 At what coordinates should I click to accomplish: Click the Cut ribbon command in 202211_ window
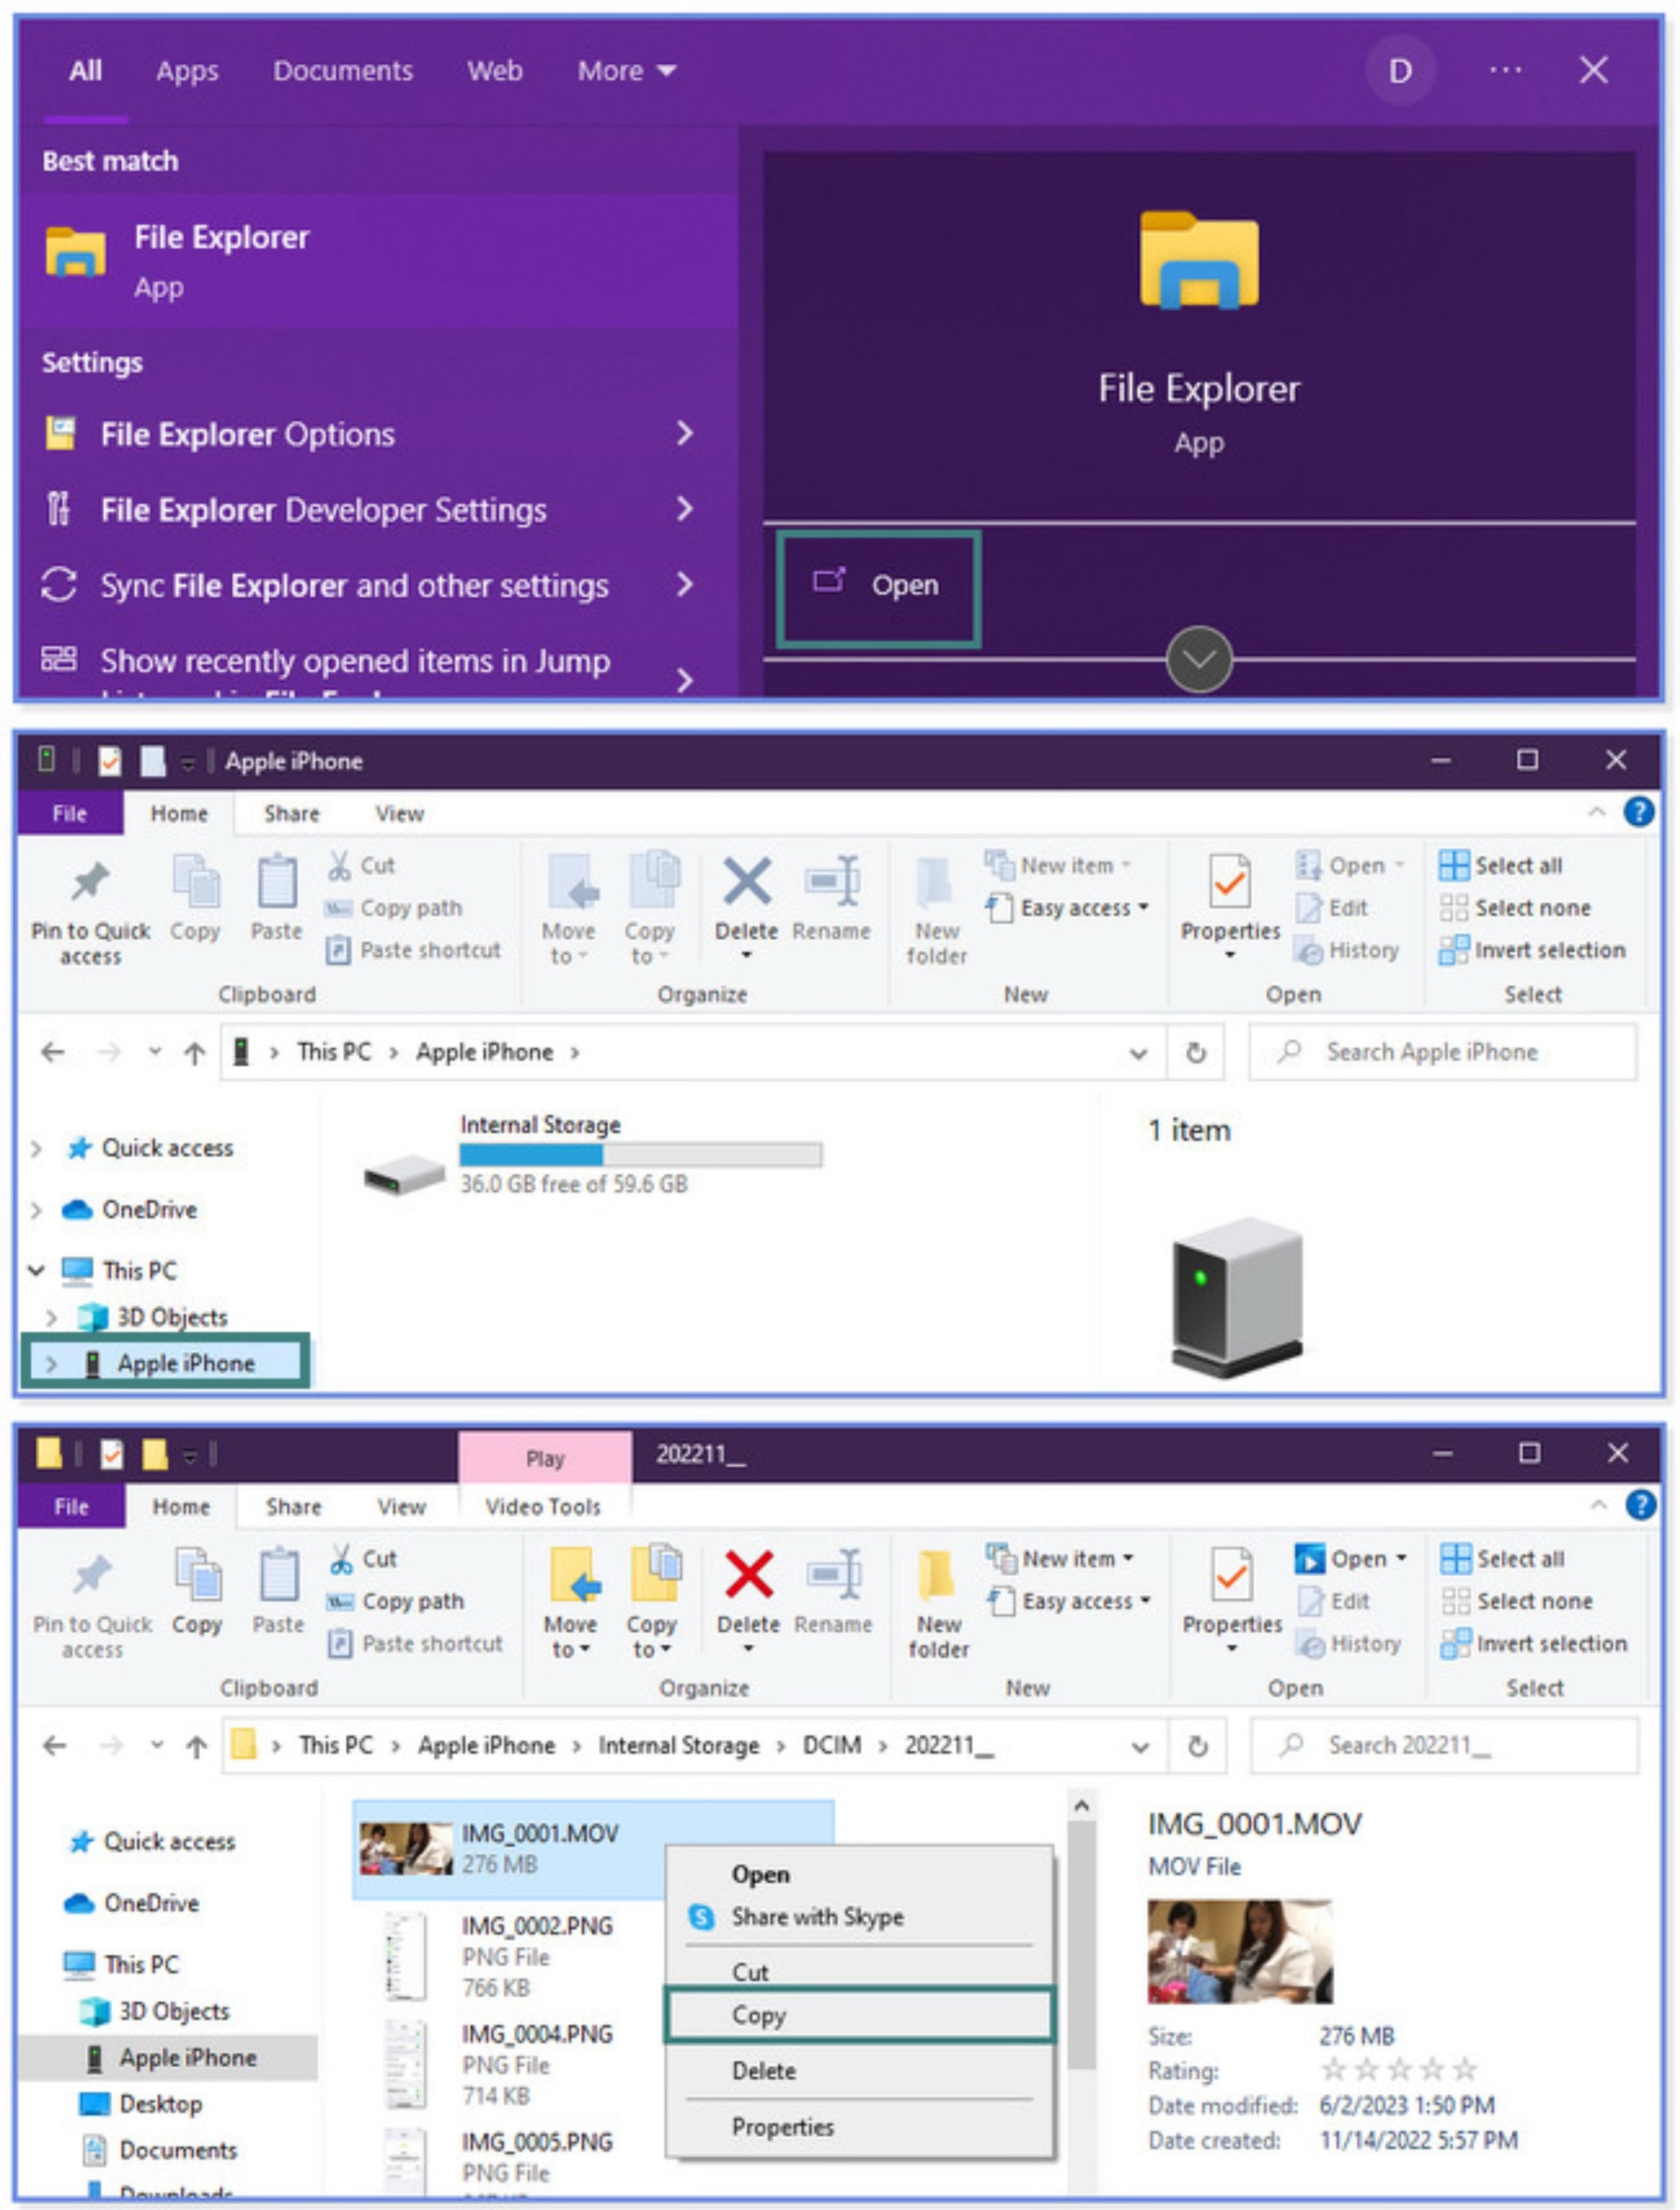(363, 1559)
